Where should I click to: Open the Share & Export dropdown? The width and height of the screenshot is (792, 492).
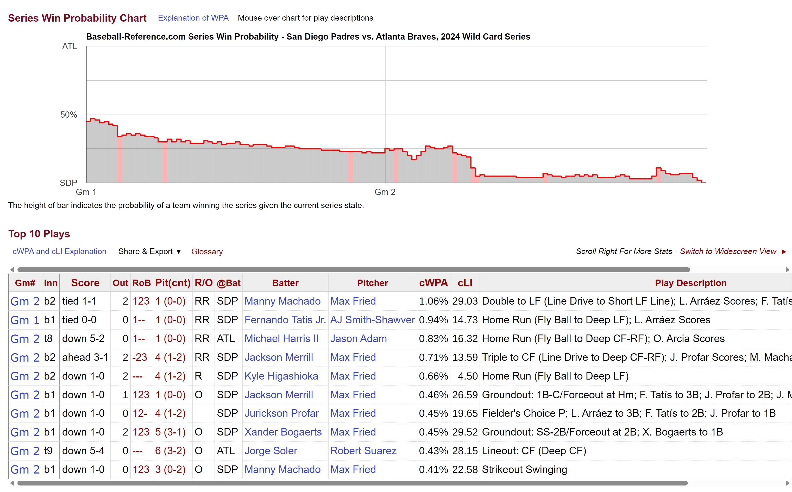(149, 251)
